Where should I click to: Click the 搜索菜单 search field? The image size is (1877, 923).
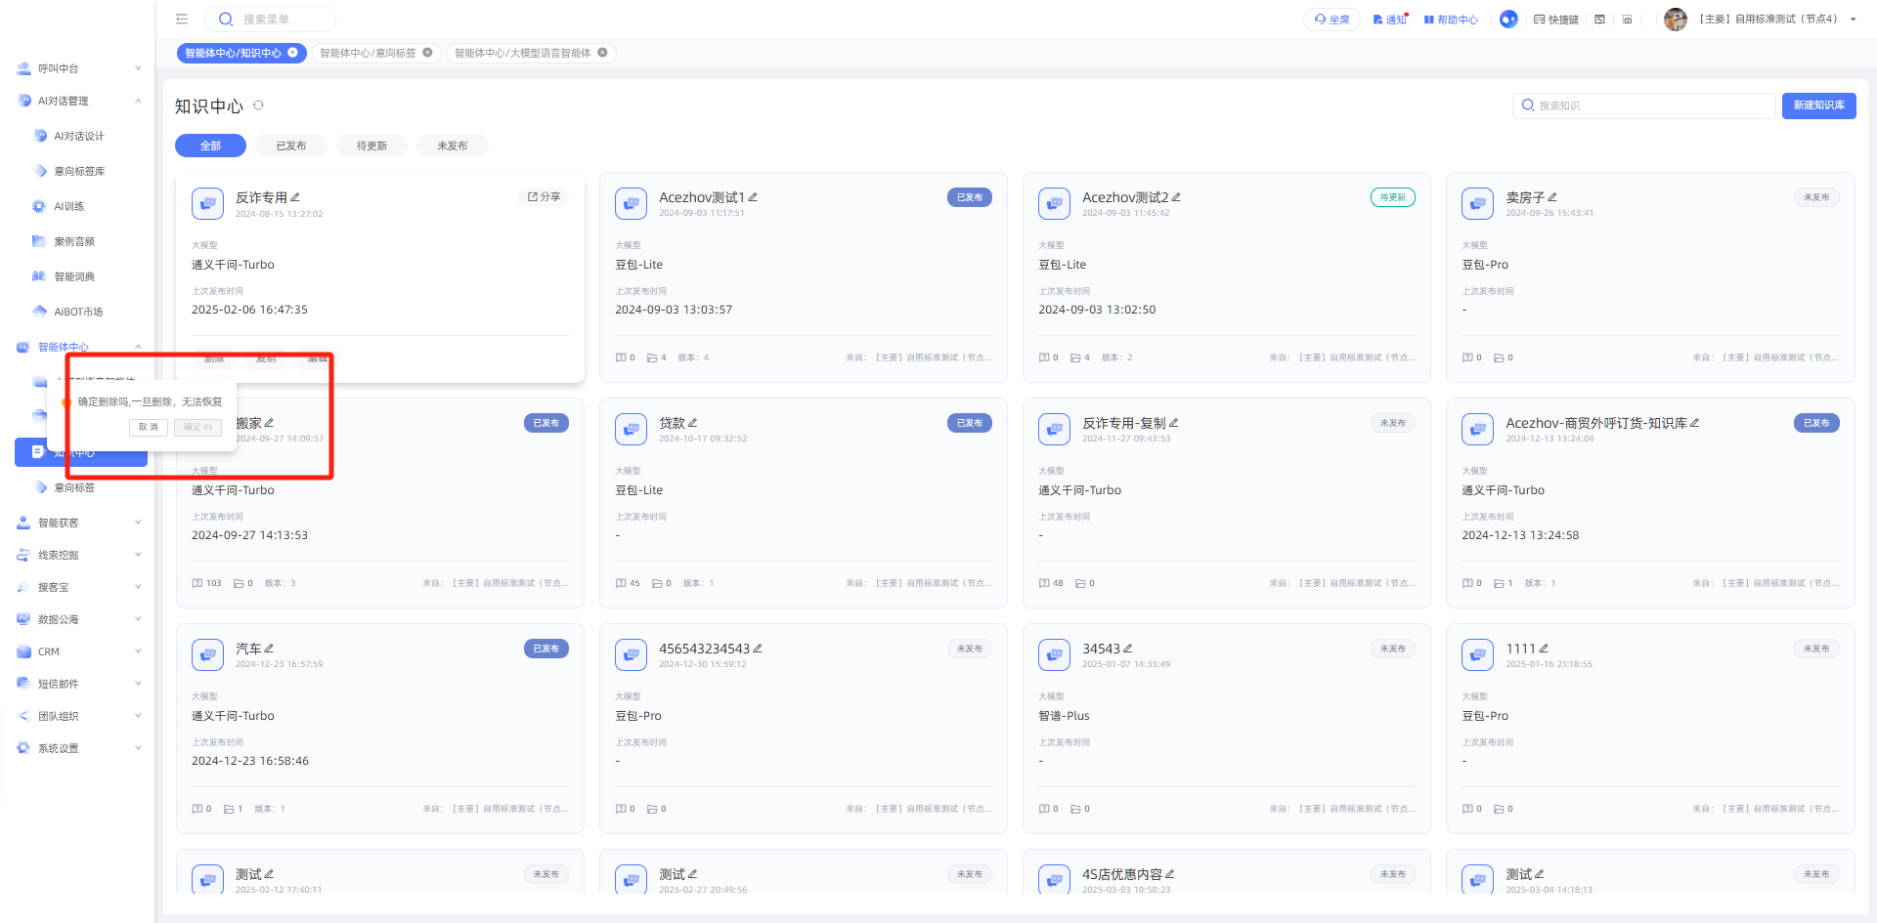click(x=270, y=20)
